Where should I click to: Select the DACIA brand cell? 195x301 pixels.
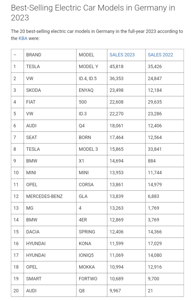[33, 232]
